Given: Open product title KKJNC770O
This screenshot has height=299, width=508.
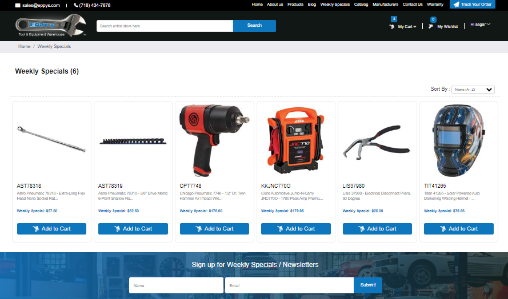Looking at the screenshot, I should [275, 186].
